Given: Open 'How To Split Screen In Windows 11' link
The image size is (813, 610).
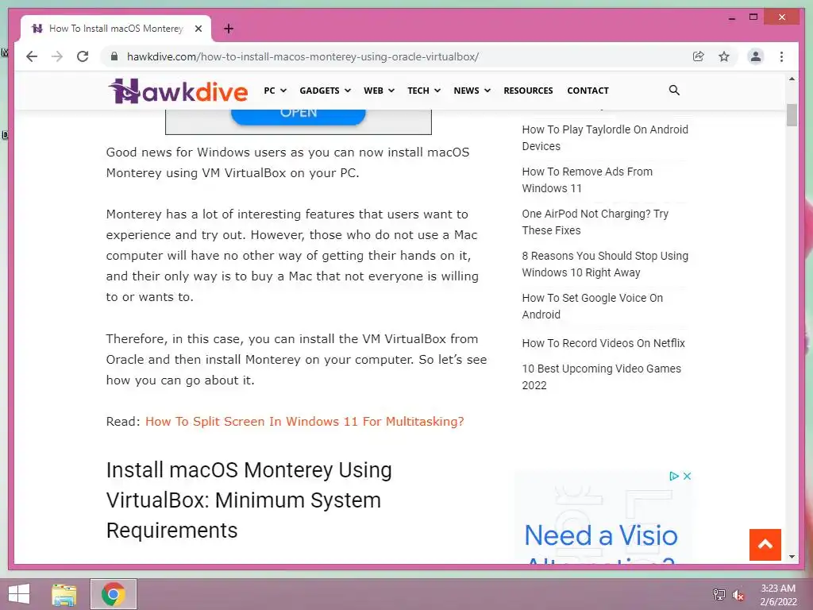Looking at the screenshot, I should [x=304, y=421].
